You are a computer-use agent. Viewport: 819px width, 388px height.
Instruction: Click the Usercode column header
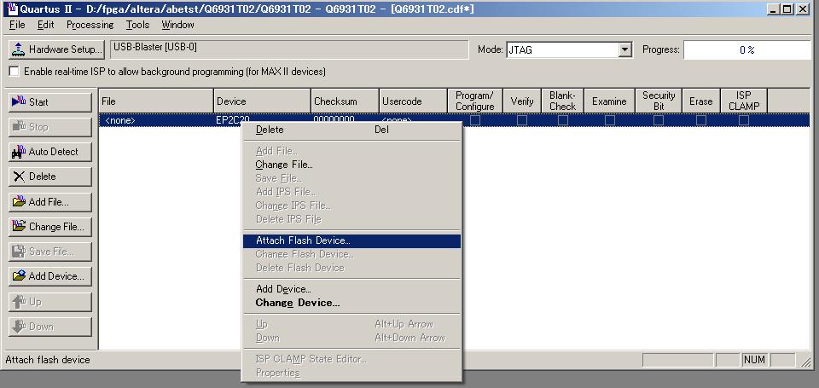(414, 101)
